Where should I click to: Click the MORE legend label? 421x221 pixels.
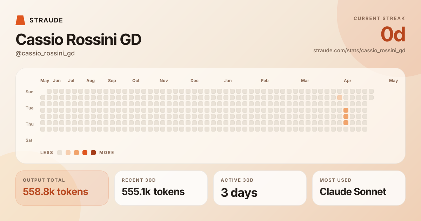[107, 153]
